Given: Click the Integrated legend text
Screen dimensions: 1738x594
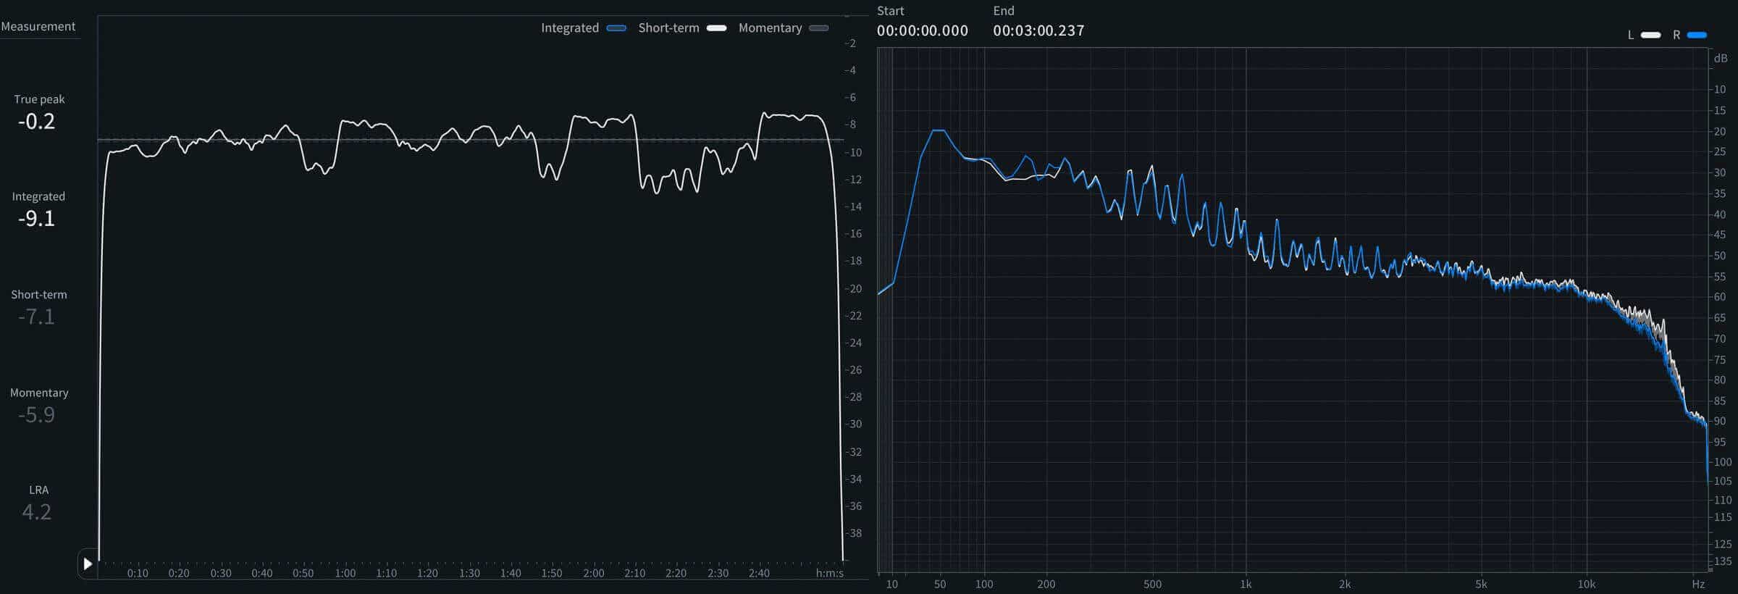Looking at the screenshot, I should click(570, 28).
